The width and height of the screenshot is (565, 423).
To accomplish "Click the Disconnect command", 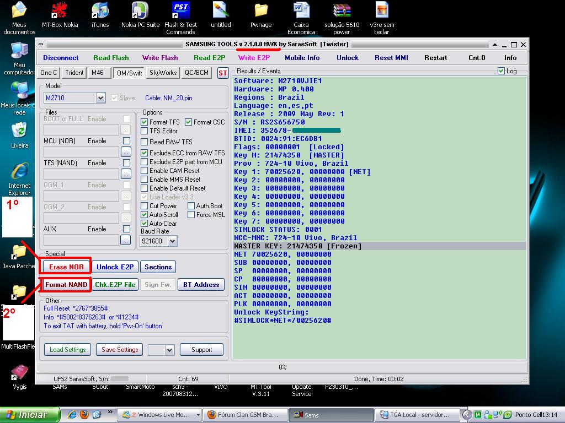I will 61,57.
